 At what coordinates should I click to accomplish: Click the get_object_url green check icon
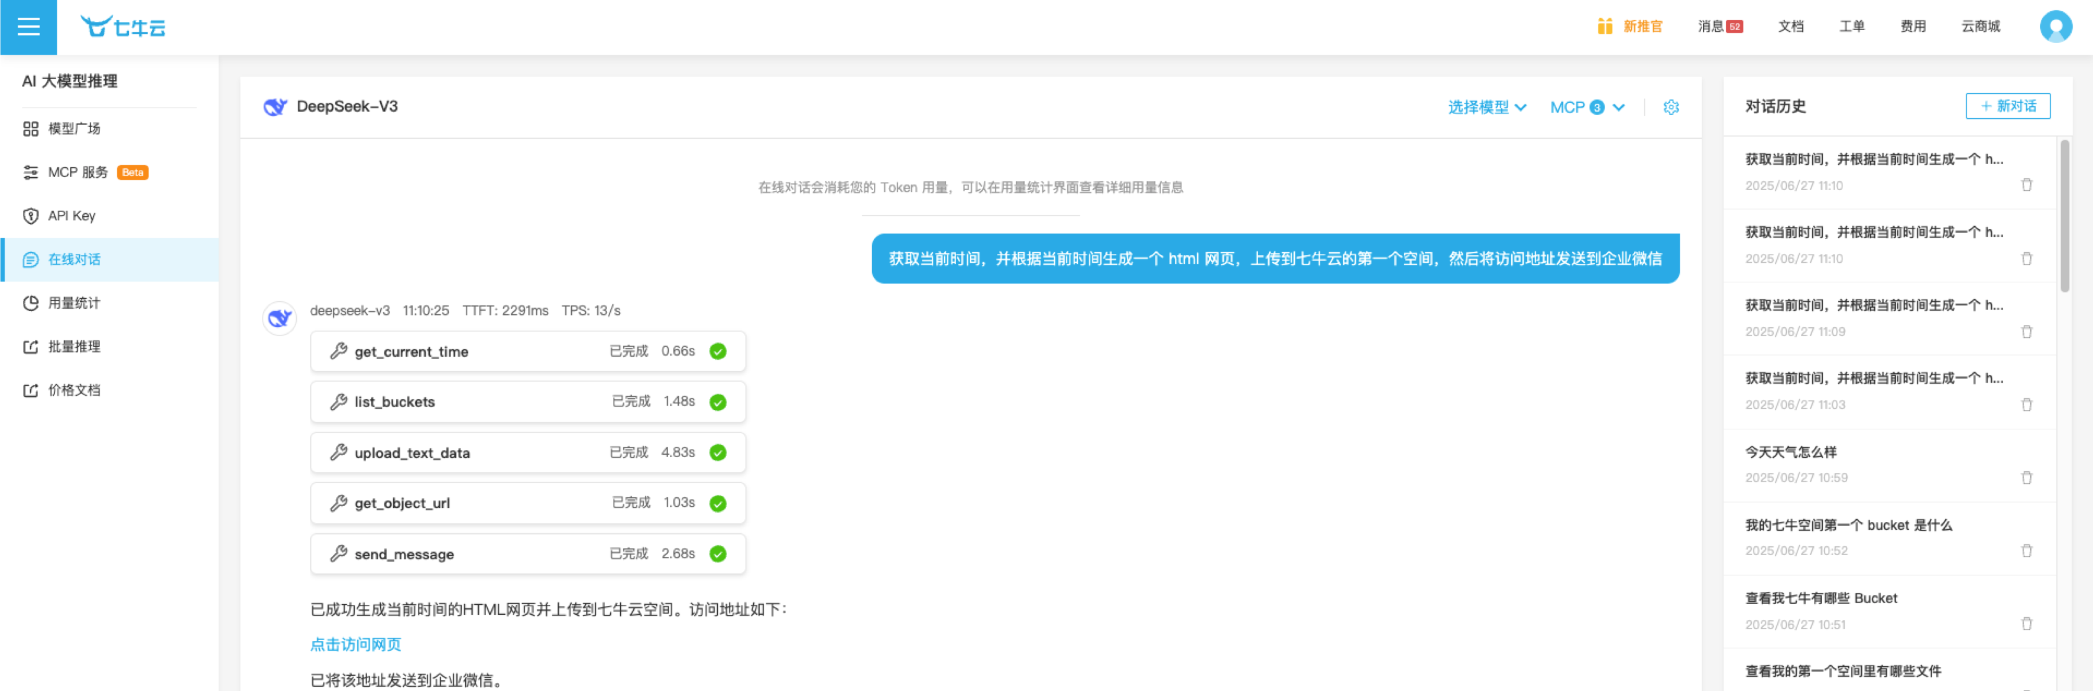point(717,503)
